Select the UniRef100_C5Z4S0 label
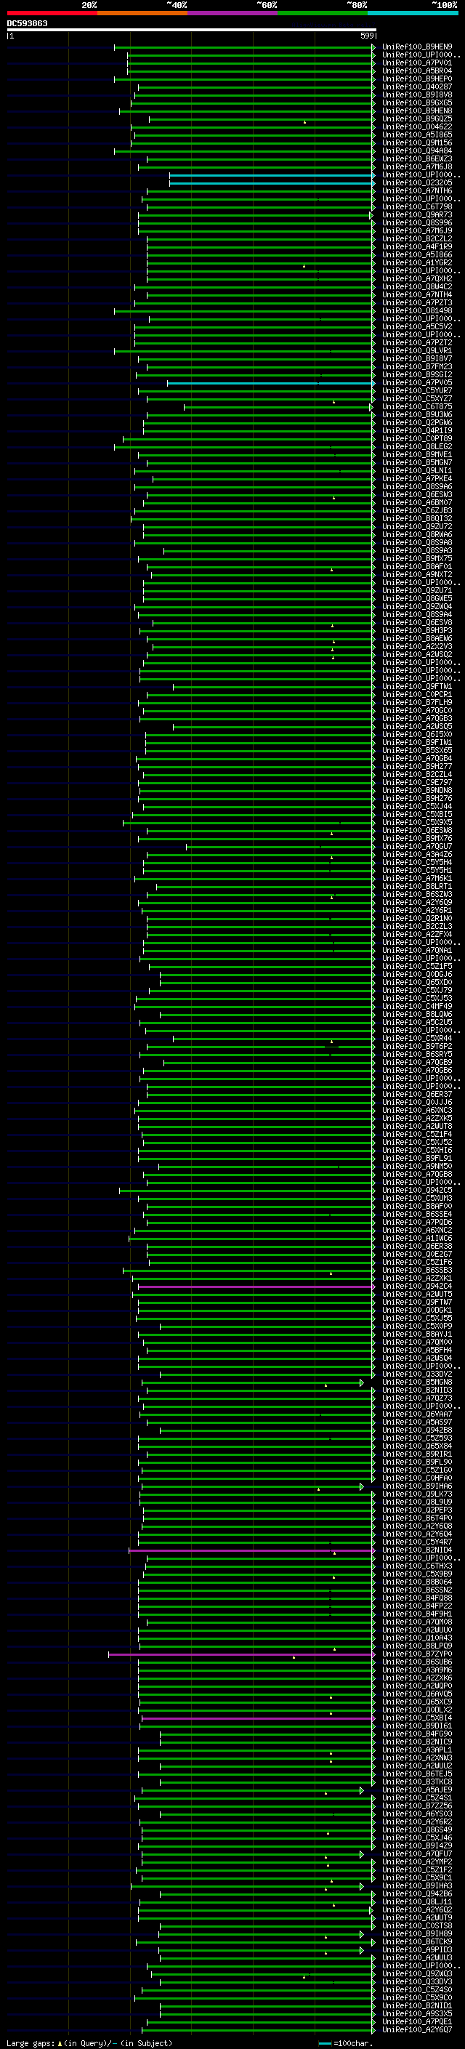This screenshot has height=2049, width=465. click(416, 1989)
